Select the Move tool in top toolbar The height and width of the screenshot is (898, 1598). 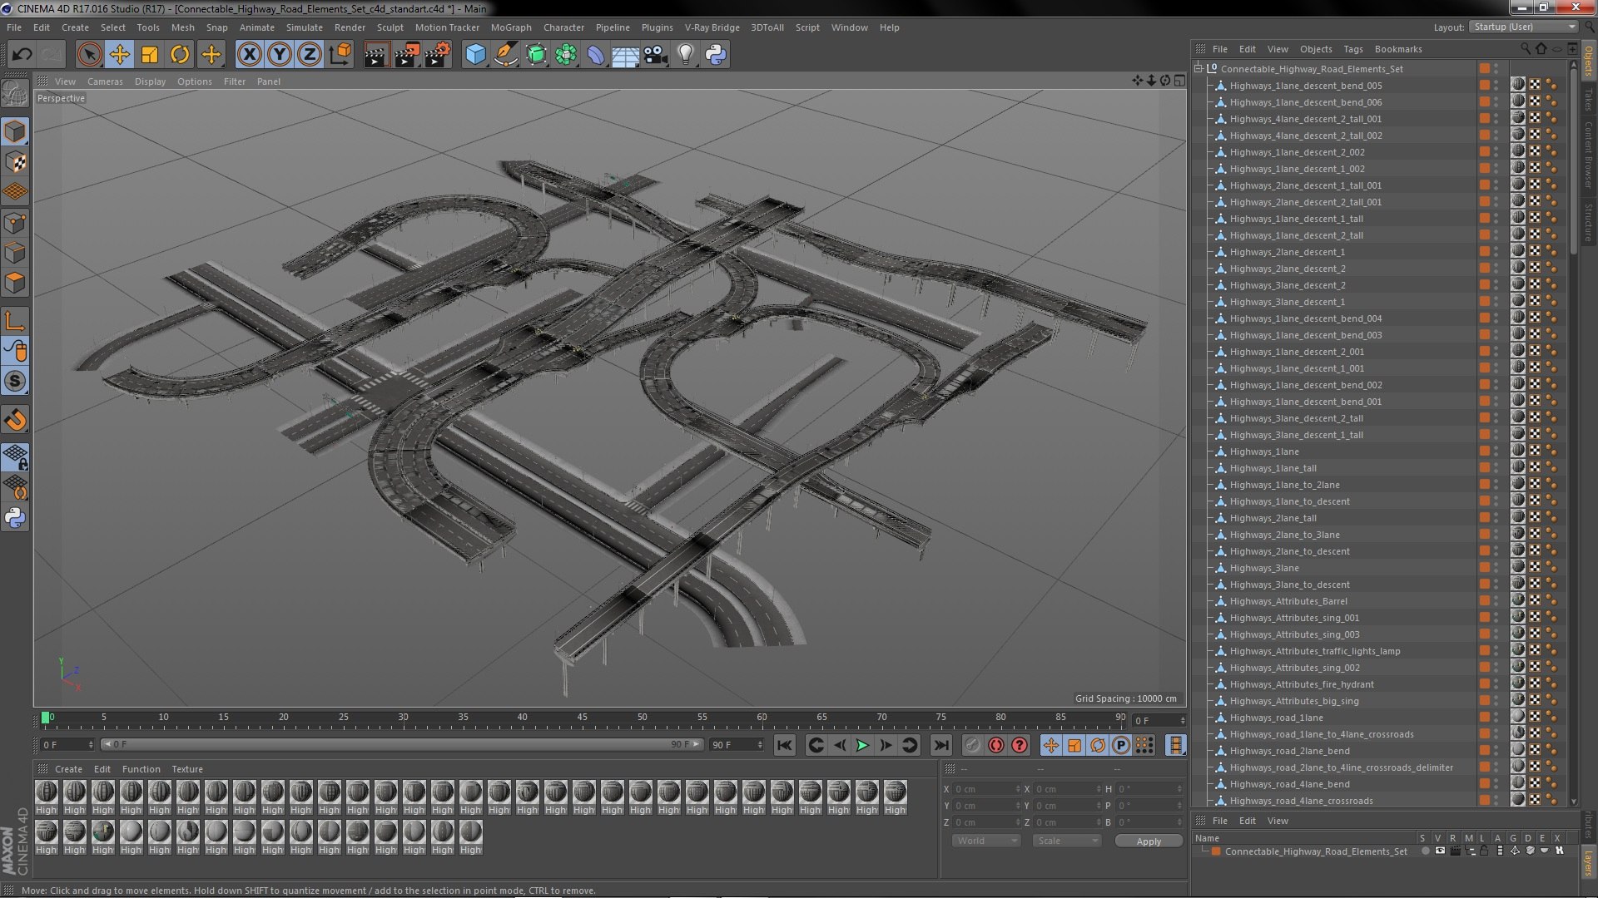click(x=119, y=55)
